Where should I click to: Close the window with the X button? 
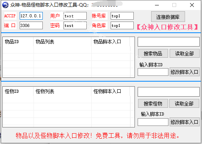tap(192, 5)
